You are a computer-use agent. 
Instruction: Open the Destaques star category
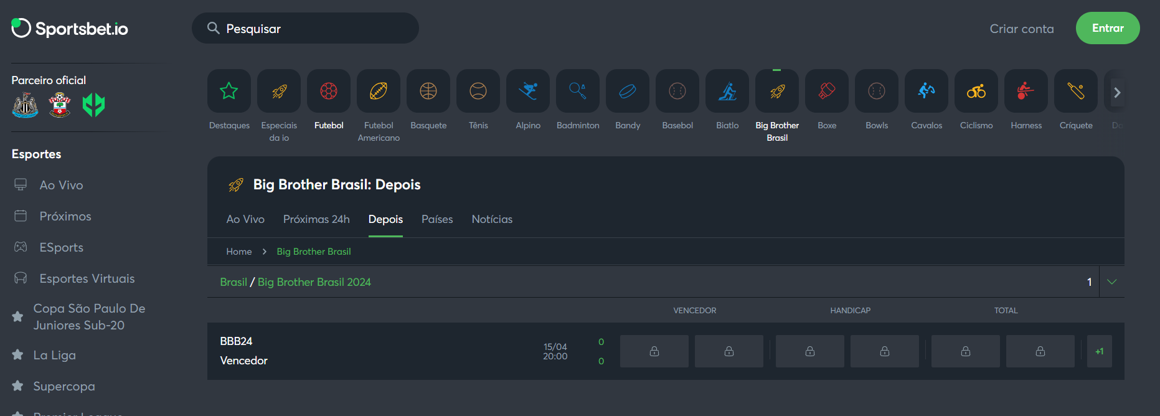pyautogui.click(x=229, y=91)
